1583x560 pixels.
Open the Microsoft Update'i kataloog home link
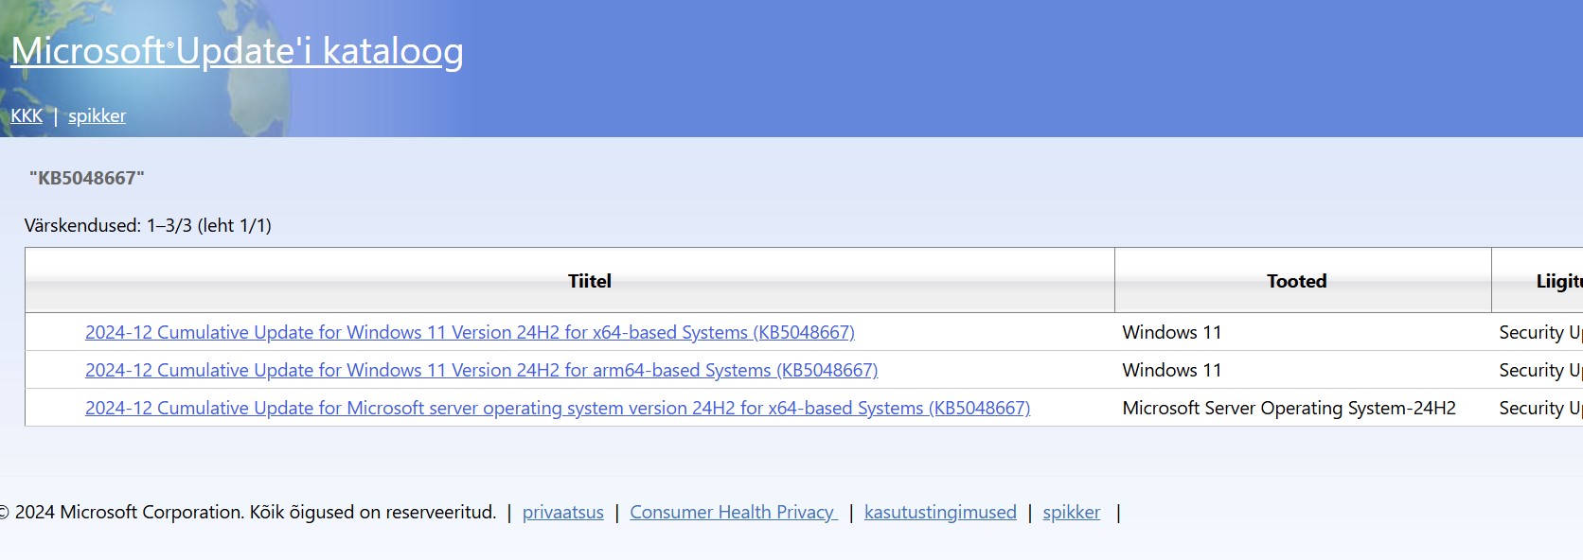(237, 51)
